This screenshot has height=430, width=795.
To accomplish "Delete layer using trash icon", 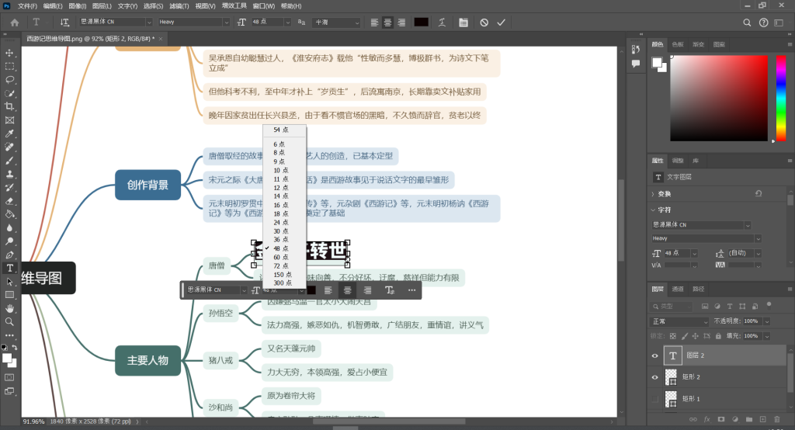I will click(x=776, y=419).
